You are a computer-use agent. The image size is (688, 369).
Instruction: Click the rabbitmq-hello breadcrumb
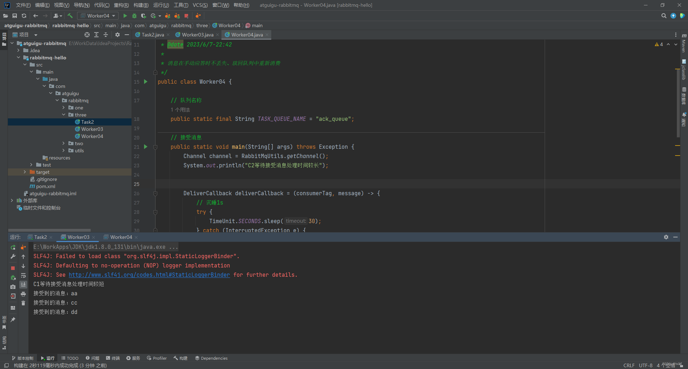71,25
